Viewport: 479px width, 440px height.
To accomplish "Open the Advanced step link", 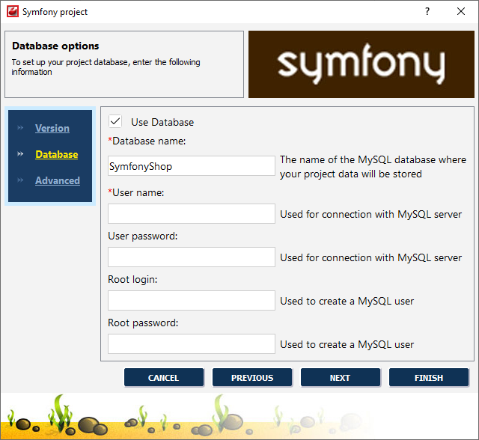I will (x=58, y=181).
